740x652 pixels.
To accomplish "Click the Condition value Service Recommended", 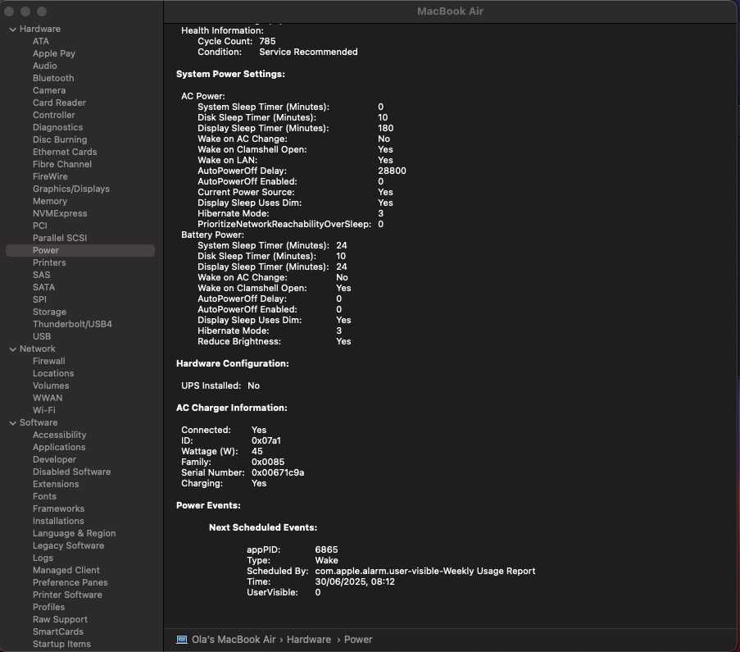I will click(308, 52).
